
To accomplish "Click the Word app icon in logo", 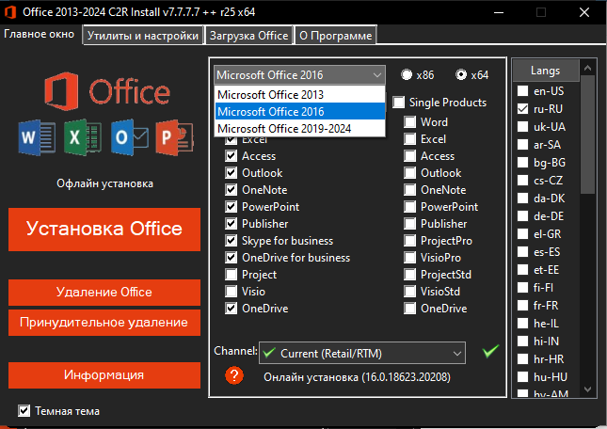I will [x=37, y=137].
